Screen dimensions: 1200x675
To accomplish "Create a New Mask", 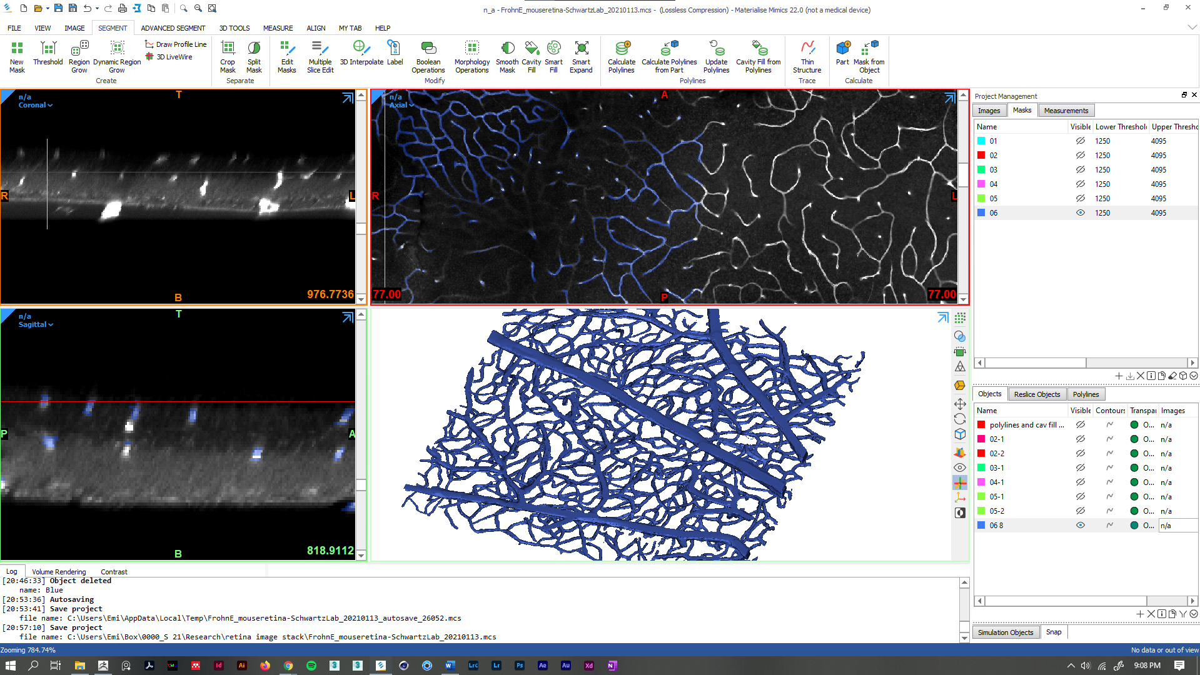I will click(17, 57).
